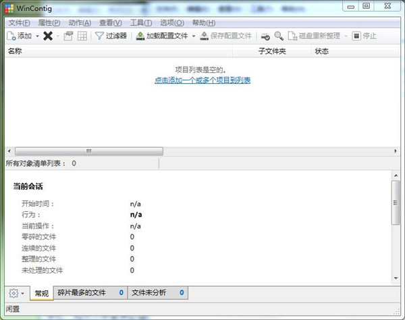Click the 点击添加一个或多个项目到列表 link
The width and height of the screenshot is (405, 320).
(x=202, y=80)
